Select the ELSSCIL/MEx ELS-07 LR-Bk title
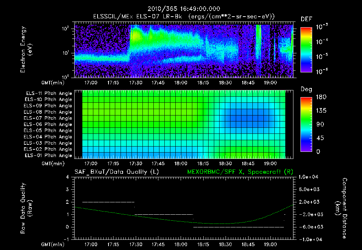The height and width of the screenshot is (250, 362). click(184, 17)
